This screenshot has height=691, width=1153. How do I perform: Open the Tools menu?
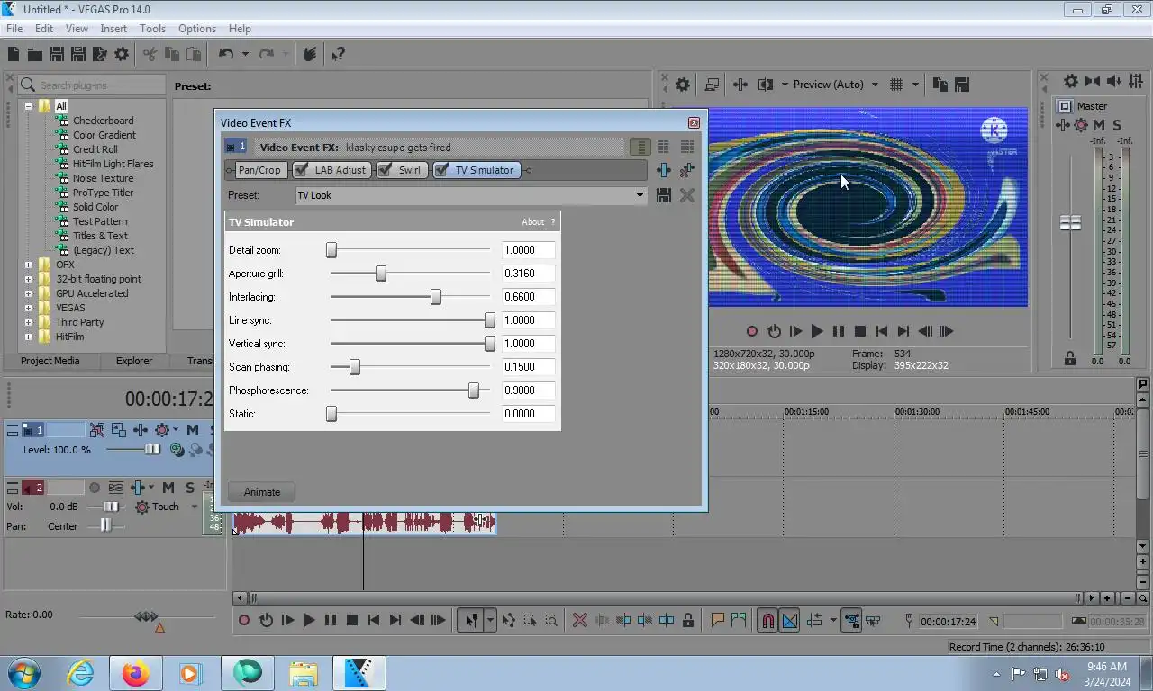[152, 29]
